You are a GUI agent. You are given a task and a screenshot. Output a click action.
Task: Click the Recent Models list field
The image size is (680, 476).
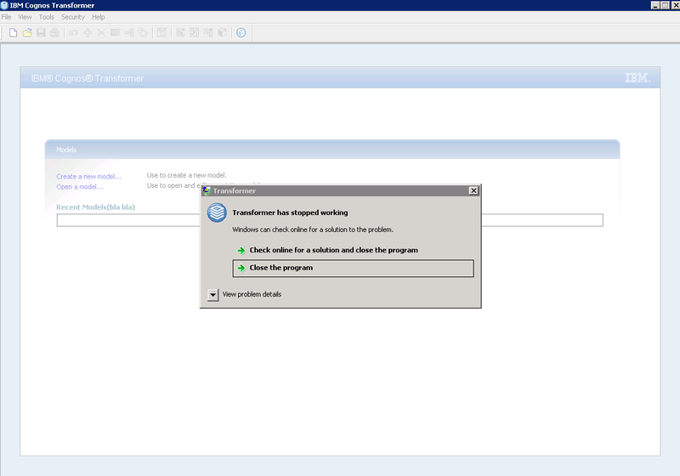pos(330,220)
